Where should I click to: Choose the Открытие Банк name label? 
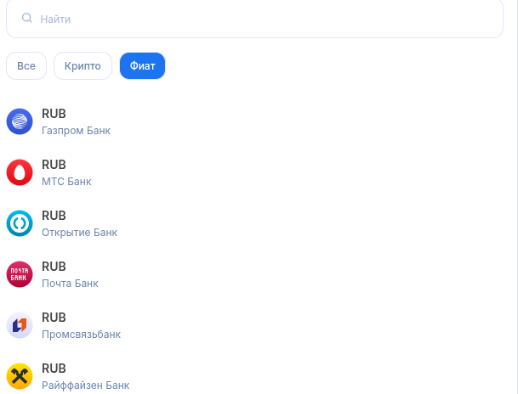(79, 233)
